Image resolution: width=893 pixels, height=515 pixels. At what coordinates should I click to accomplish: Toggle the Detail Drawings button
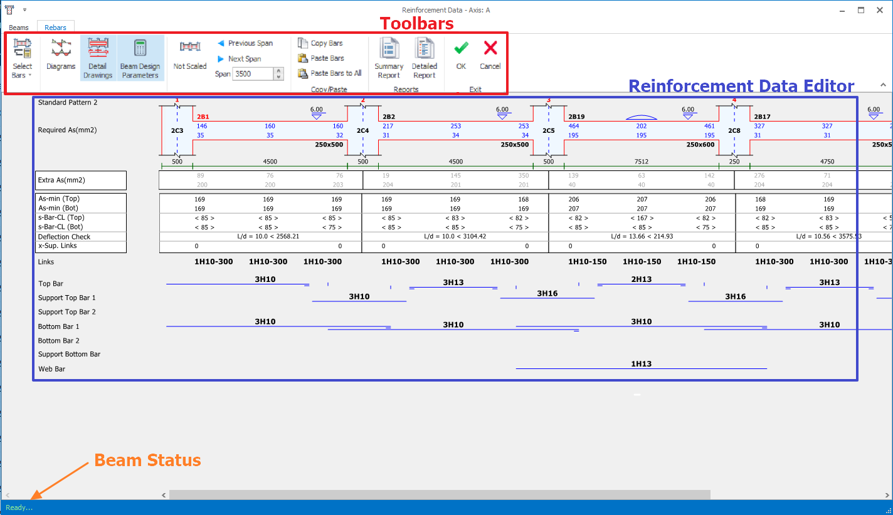[98, 58]
